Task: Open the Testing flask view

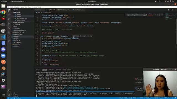Action: (x=9, y=32)
